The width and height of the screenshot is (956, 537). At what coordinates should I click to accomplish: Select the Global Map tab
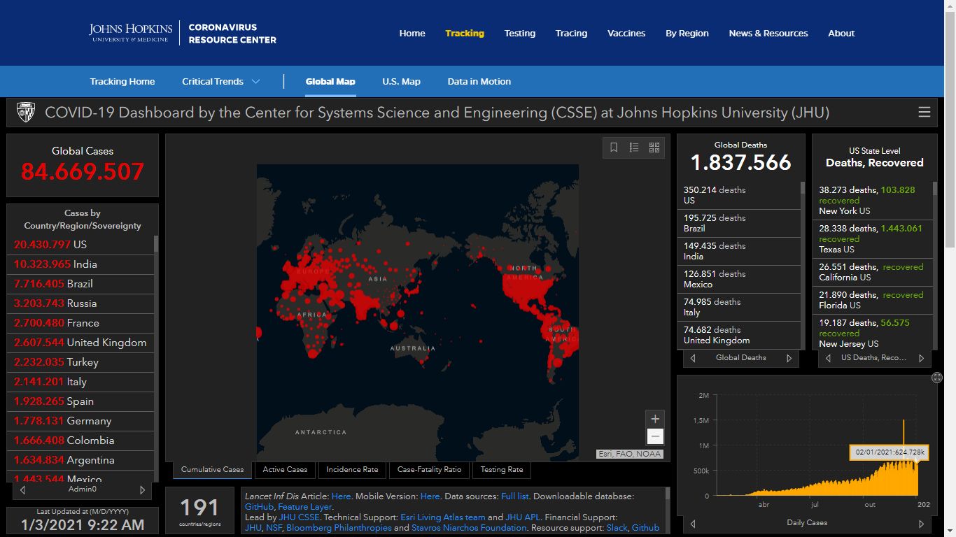[330, 82]
